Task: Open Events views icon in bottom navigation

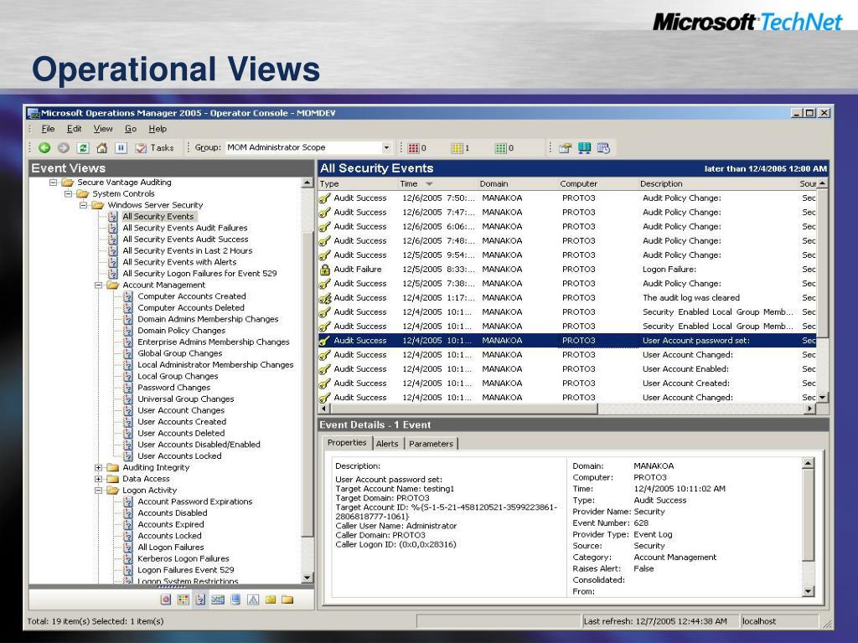Action: coord(200,599)
